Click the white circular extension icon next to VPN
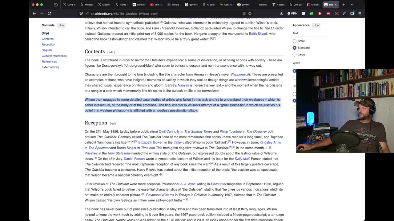Viewport: 394px width, 221px height. pos(303,14)
